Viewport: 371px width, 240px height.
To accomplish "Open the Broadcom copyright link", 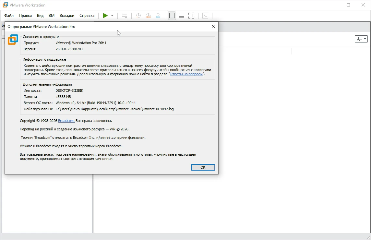I will pyautogui.click(x=66, y=121).
